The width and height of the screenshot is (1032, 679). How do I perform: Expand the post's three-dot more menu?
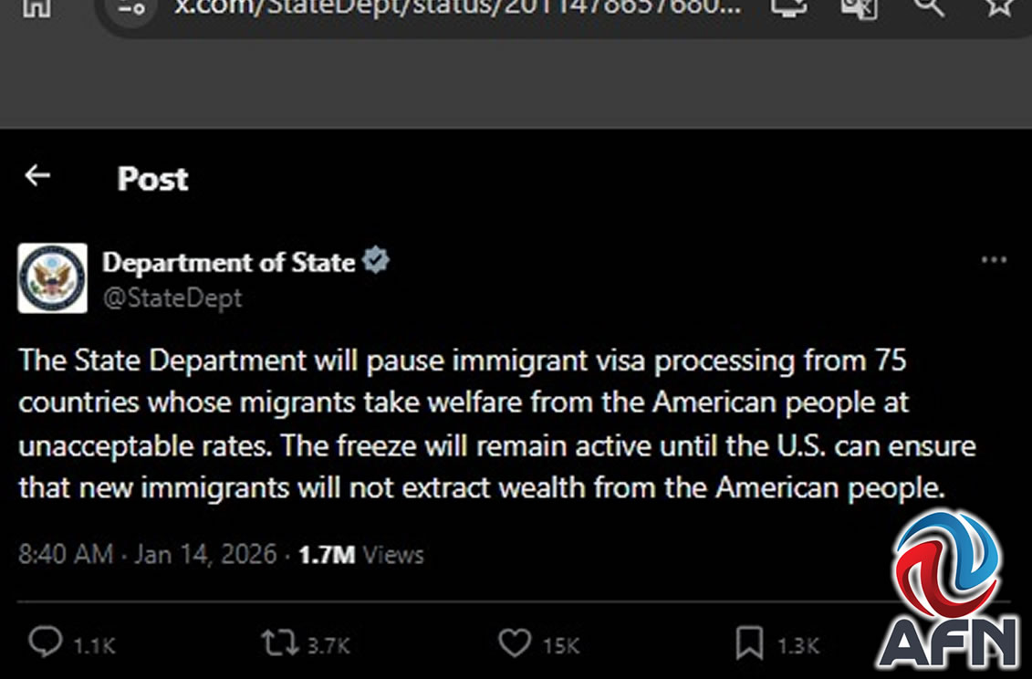[x=993, y=261]
